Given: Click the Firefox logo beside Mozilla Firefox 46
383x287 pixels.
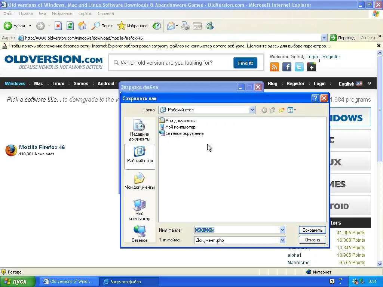Looking at the screenshot, I should pos(11,150).
